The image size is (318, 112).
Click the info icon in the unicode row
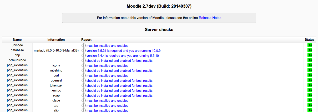[84, 46]
